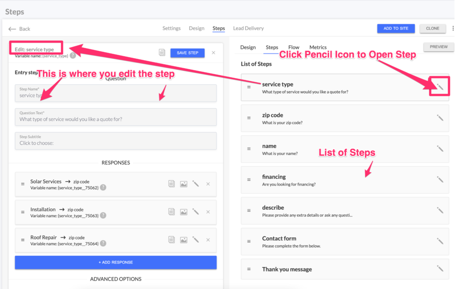Edit the Thank you message via its pencil icon
Image resolution: width=461 pixels, height=289 pixels.
point(440,269)
